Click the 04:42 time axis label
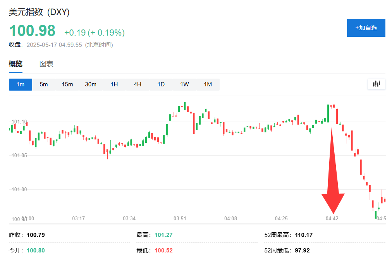The width and height of the screenshot is (392, 266). [x=332, y=218]
